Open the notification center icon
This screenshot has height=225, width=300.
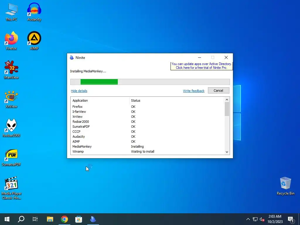(291, 219)
